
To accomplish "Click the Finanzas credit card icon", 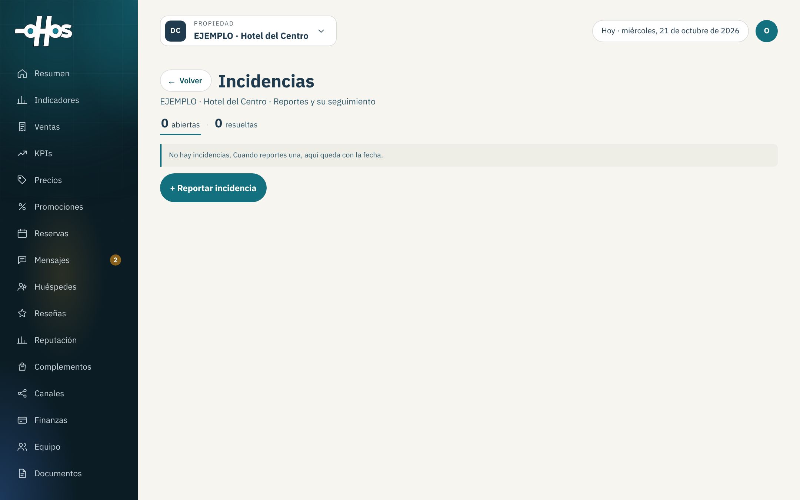I will click(x=22, y=420).
